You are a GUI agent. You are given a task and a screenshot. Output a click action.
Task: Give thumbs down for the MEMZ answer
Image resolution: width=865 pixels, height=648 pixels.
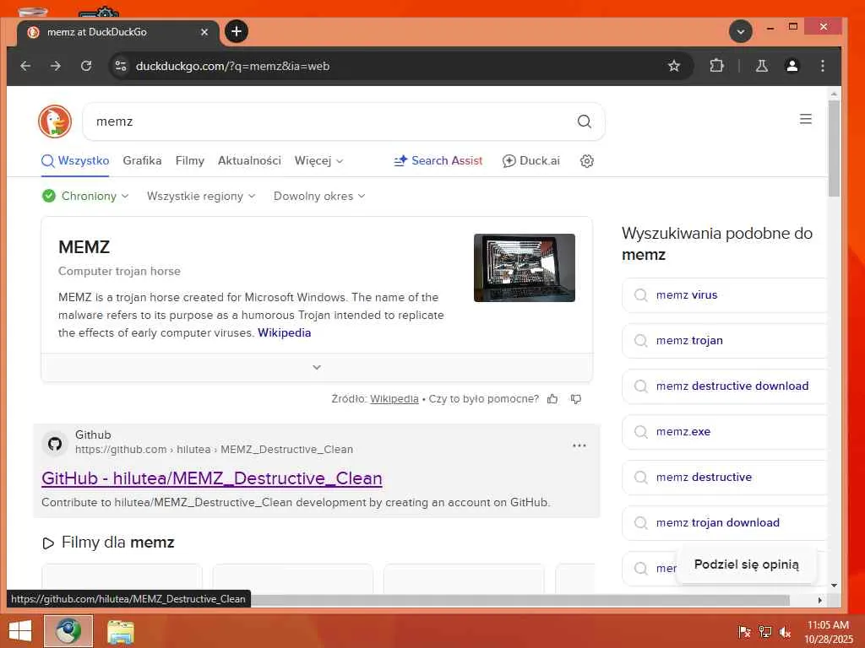point(576,399)
